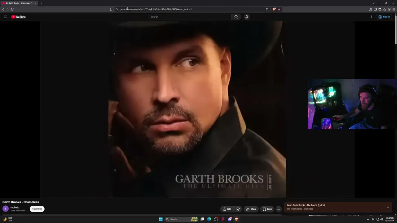Open YouTube settings three-dot menu
The image size is (397, 223).
371,17
